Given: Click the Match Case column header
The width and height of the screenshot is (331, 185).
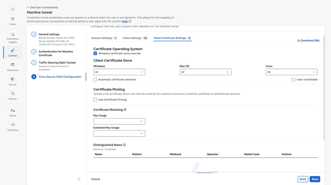Looking at the screenshot, I should [252, 154].
